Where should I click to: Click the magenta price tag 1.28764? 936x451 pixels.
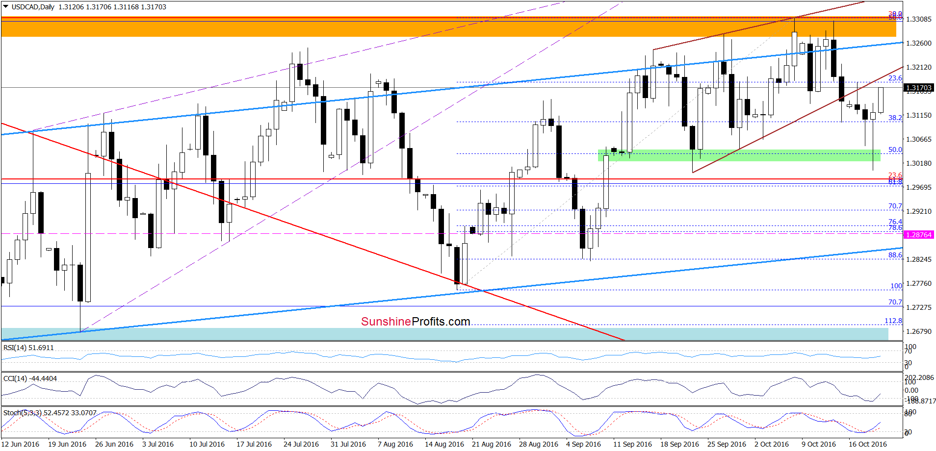click(x=919, y=235)
